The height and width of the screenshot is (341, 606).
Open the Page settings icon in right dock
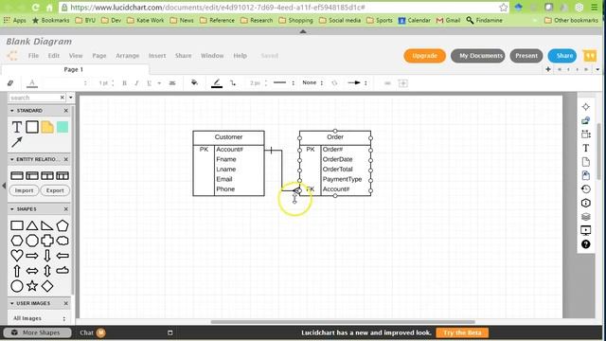point(586,162)
